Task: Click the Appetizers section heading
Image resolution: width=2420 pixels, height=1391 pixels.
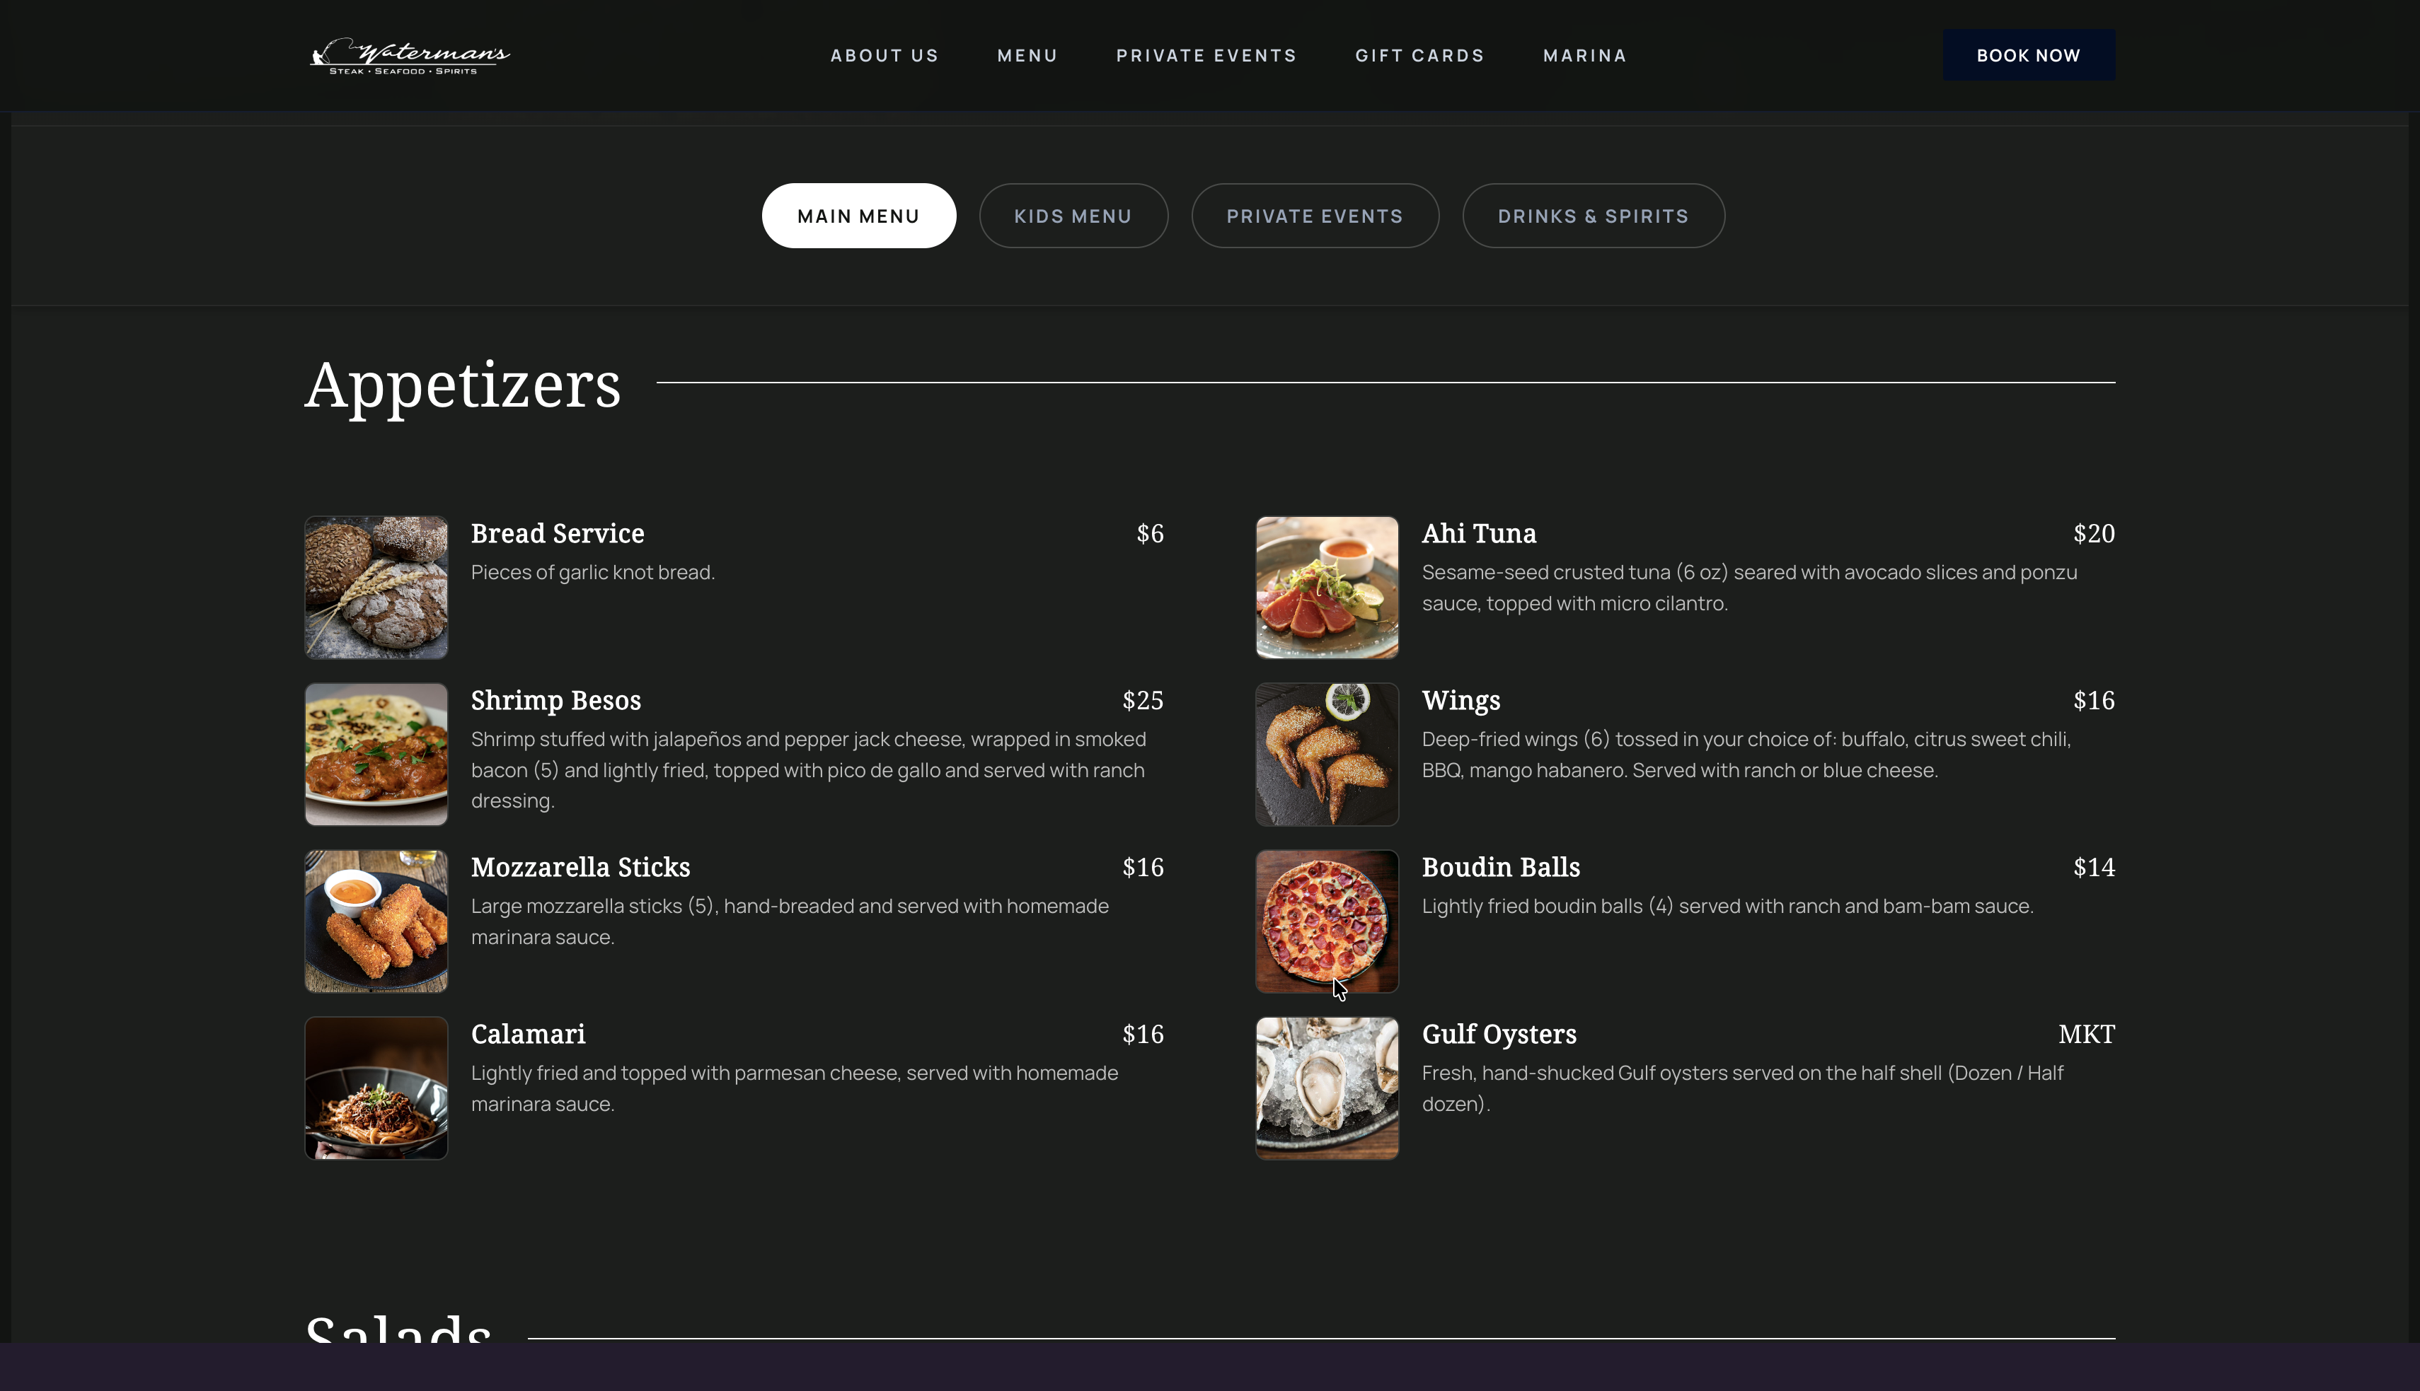Action: (x=463, y=386)
